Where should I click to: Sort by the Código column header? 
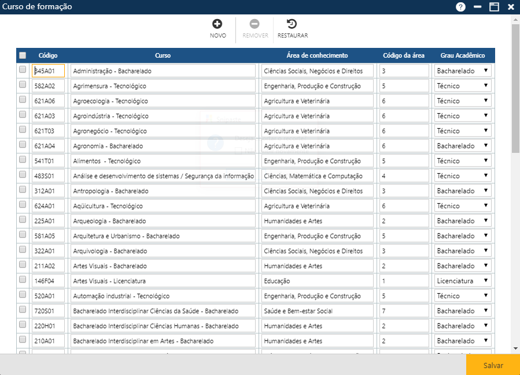(x=48, y=55)
